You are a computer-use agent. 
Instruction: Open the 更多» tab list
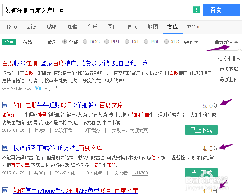[193, 27]
